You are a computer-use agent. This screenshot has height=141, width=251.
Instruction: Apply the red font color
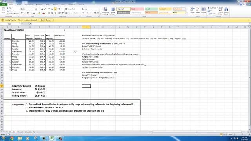point(44,13)
